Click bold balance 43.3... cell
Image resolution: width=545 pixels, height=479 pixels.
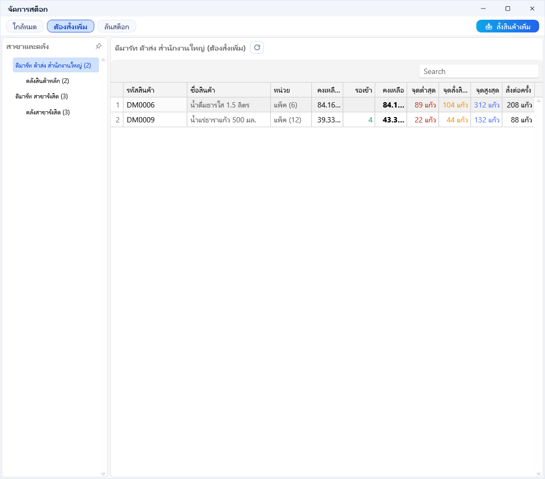coord(391,120)
